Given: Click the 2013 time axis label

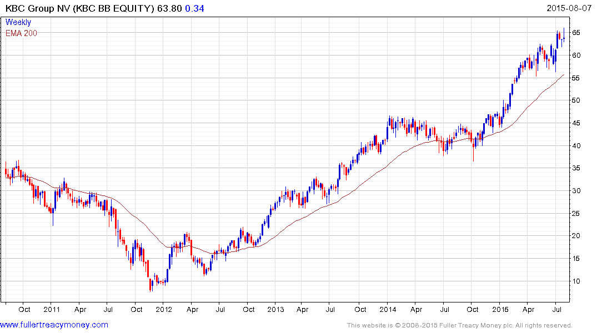Looking at the screenshot, I should click(x=275, y=309).
